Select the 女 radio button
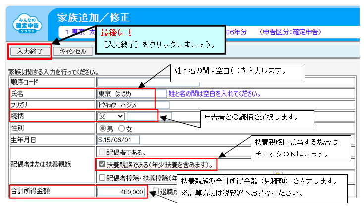The height and width of the screenshot is (207, 364). (x=121, y=128)
